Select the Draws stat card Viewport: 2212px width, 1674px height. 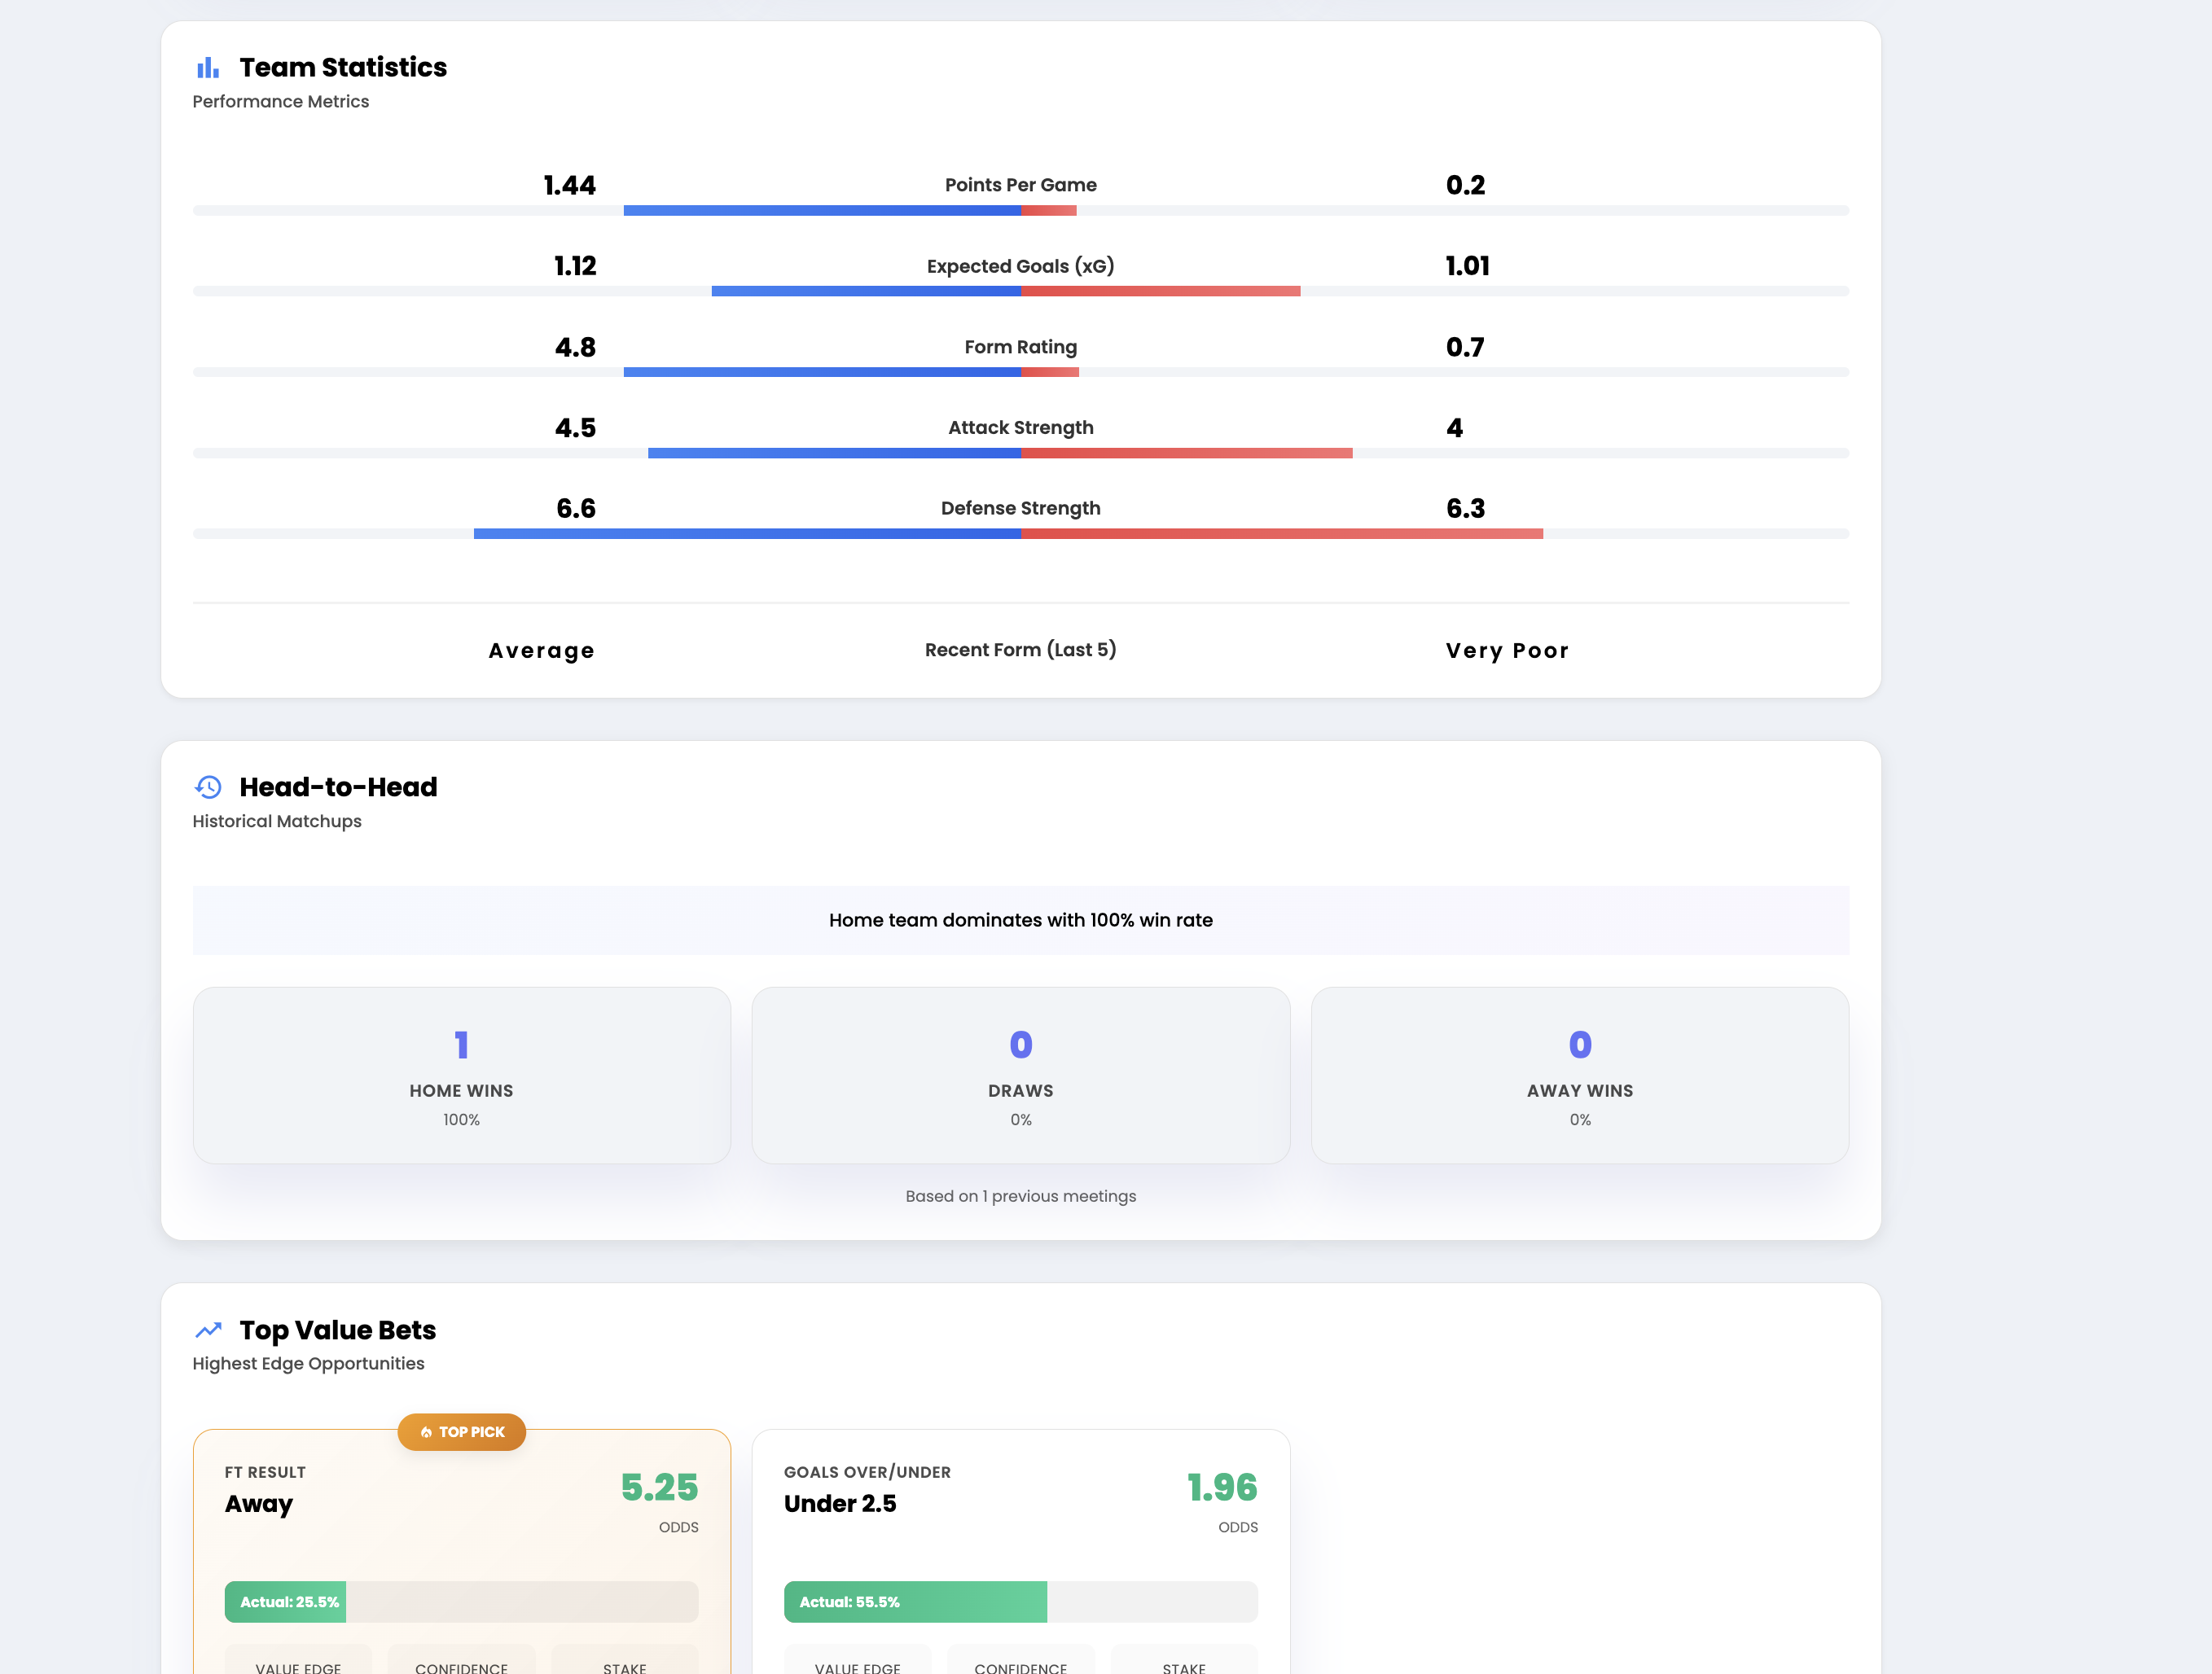pyautogui.click(x=1020, y=1075)
